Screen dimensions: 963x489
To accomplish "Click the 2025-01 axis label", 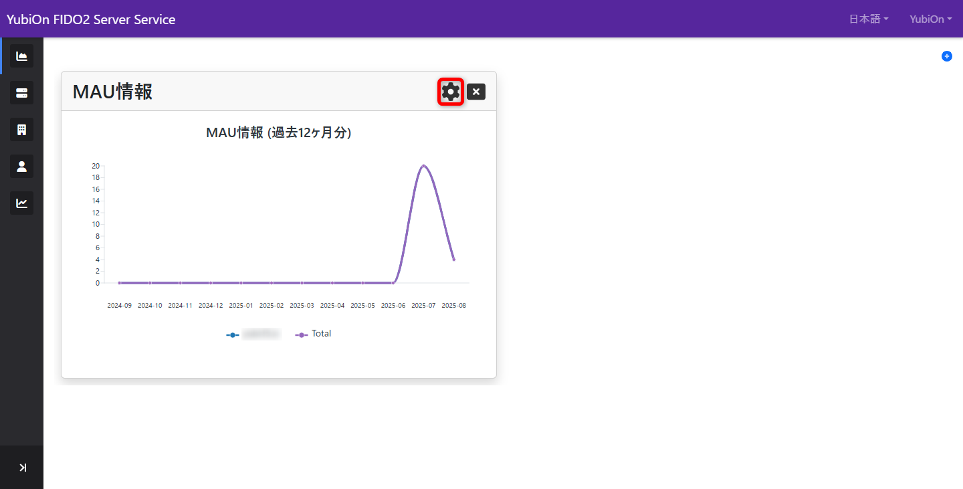I will coord(241,306).
